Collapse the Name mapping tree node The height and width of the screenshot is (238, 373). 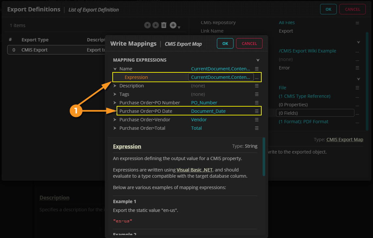115,69
